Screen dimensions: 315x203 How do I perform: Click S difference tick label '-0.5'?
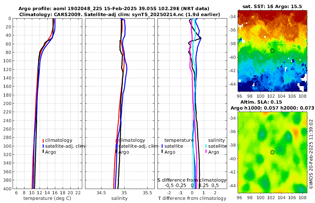coord(169,185)
